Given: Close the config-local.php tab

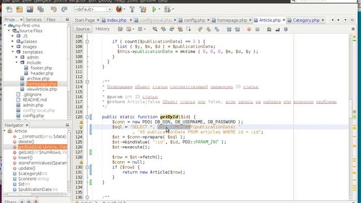Looking at the screenshot, I should pos(175,20).
